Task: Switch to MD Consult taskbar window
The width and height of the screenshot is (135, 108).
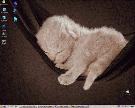Action: coord(63,106)
